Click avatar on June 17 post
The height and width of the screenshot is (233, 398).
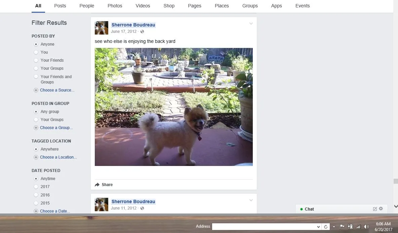pyautogui.click(x=102, y=28)
